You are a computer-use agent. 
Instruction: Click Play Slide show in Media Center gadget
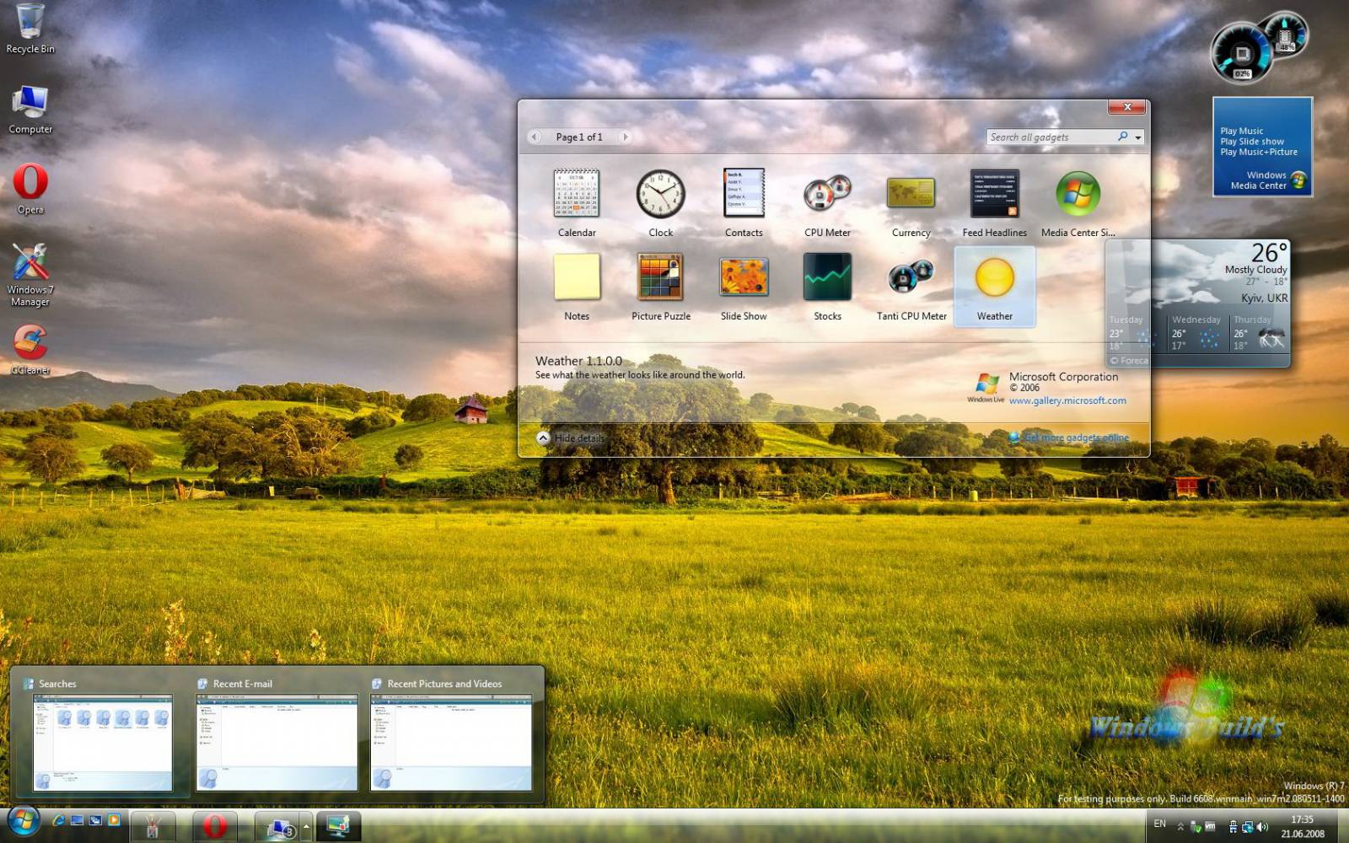[x=1252, y=142]
